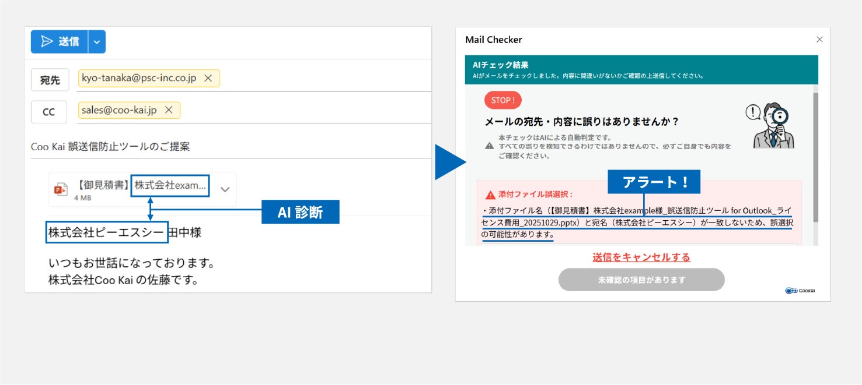
Task: Click the attachment name 【御見積書】
Action: click(103, 185)
